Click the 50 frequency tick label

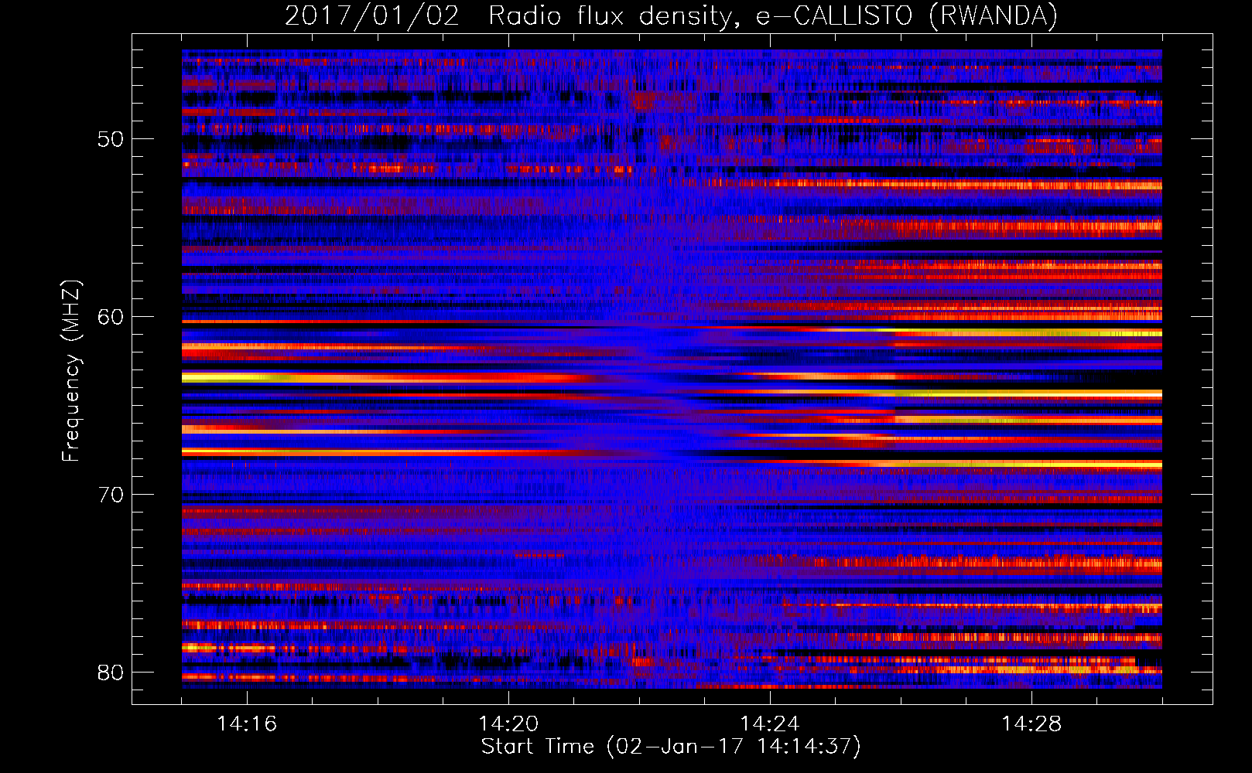(111, 140)
